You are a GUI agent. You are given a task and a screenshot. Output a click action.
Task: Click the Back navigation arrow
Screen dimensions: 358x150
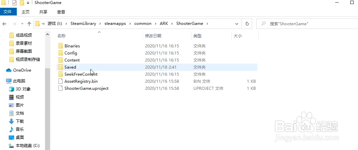coord(5,24)
